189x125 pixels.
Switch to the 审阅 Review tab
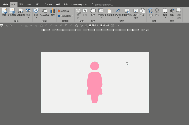[x=58, y=5]
